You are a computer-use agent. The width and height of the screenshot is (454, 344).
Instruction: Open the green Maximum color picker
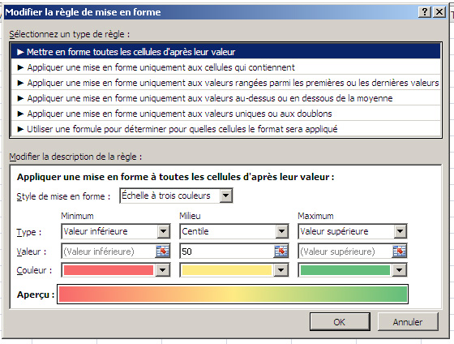(x=399, y=270)
